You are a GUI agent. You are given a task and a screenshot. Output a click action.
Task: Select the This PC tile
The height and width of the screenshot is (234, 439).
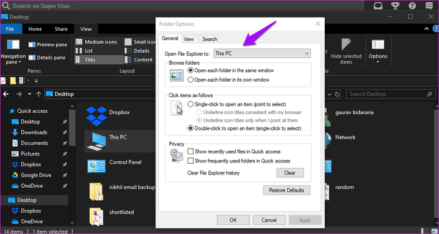[x=120, y=141]
